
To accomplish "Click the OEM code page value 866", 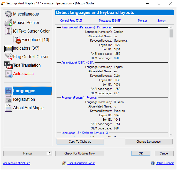I will coord(116,128).
